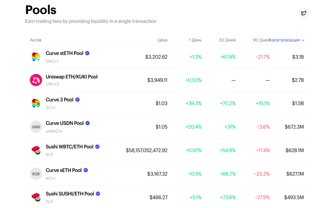The image size is (320, 208).
Task: Click the Sushi WBTC/ETH Pool sushi logo
Action: (x=36, y=150)
